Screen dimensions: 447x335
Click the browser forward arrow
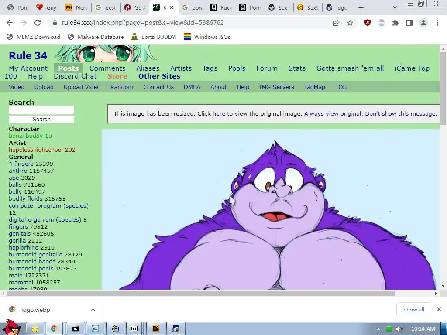[24, 23]
